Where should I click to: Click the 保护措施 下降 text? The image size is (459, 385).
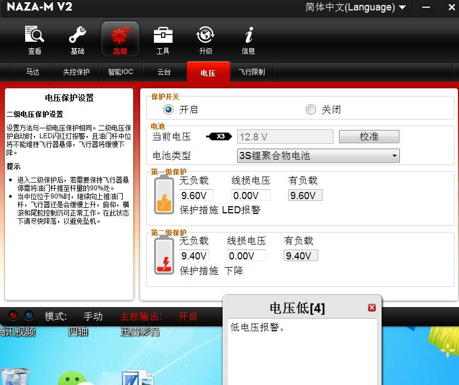(211, 270)
